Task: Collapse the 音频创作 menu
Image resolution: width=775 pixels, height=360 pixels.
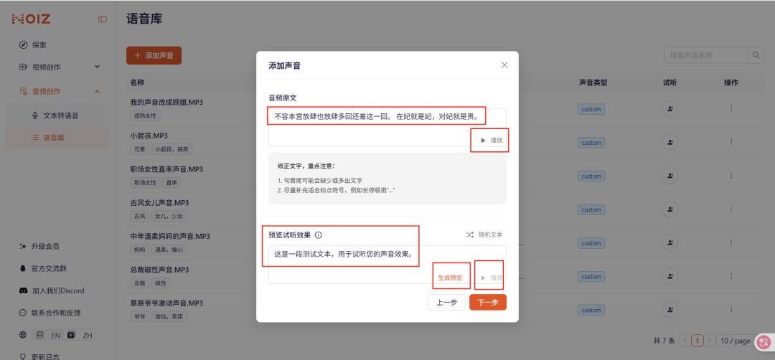Action: [x=58, y=91]
